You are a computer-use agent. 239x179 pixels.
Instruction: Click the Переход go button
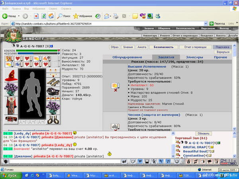pyautogui.click(x=217, y=23)
